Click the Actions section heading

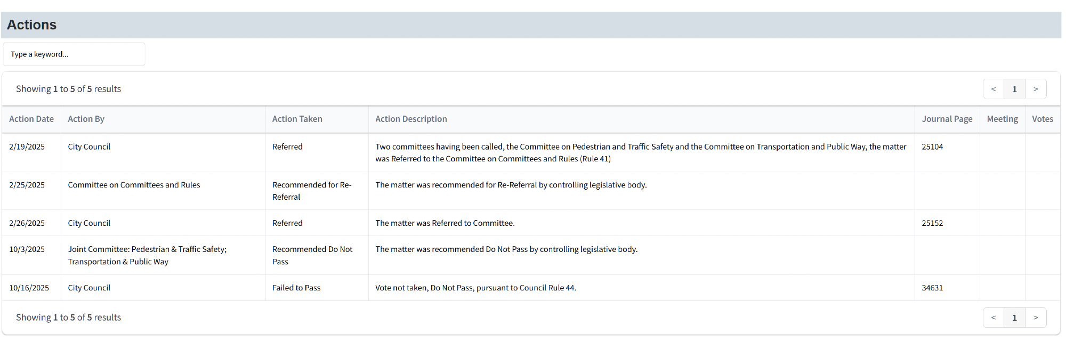pyautogui.click(x=32, y=25)
